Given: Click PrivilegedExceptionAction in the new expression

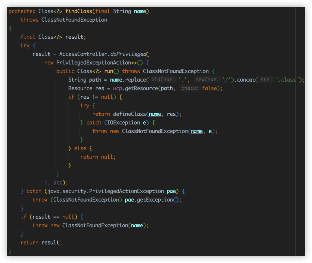Looking at the screenshot, I should 94,63.
